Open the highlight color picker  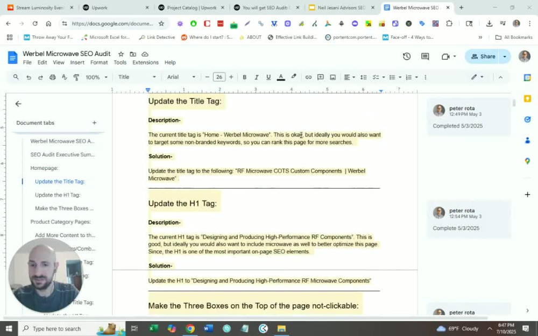coord(294,77)
